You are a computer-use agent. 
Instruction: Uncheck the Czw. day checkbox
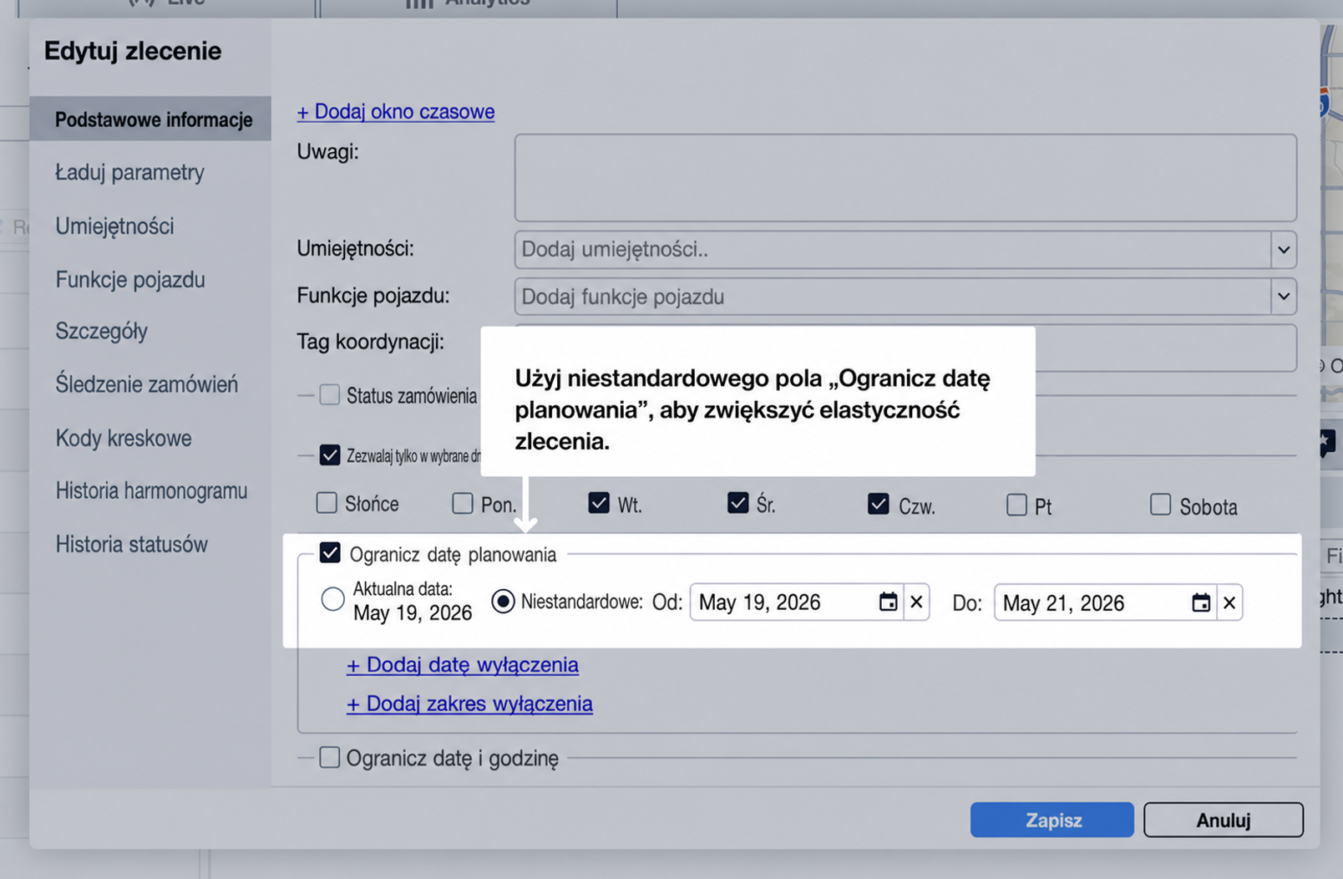tap(878, 504)
